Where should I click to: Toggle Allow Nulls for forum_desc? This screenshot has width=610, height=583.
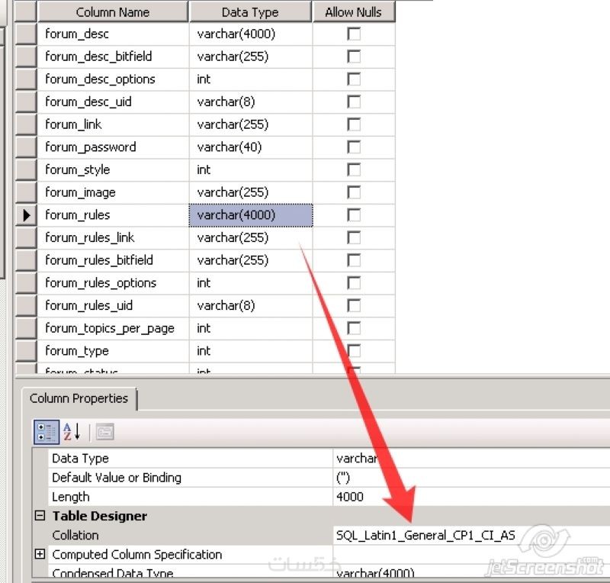354,34
